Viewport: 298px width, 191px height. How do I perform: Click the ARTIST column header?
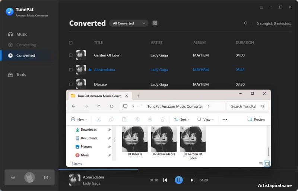click(x=156, y=42)
